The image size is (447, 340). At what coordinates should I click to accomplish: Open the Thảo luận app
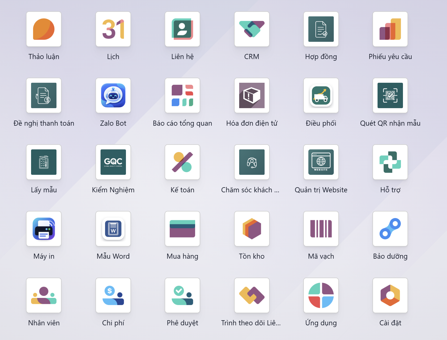[x=44, y=29]
